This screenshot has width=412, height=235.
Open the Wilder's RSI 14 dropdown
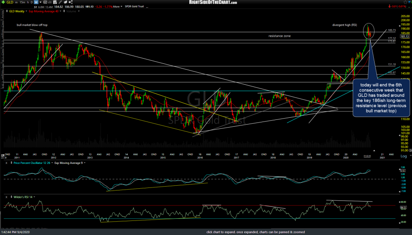coord(34,197)
